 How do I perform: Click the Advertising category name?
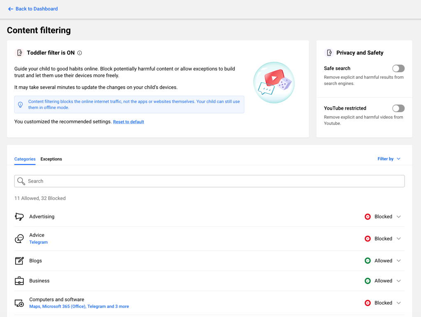(42, 216)
